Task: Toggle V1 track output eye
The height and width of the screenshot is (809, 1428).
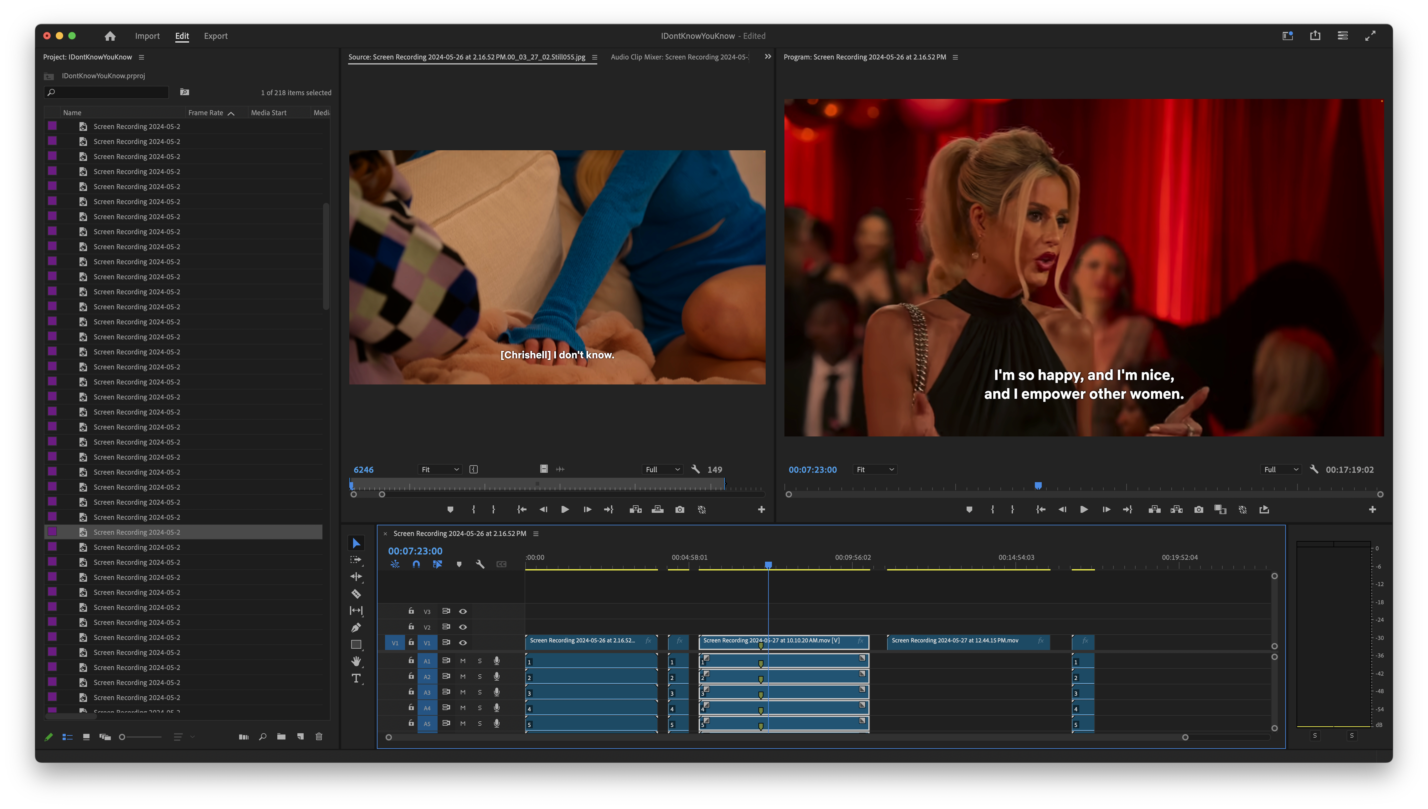Action: pos(463,642)
